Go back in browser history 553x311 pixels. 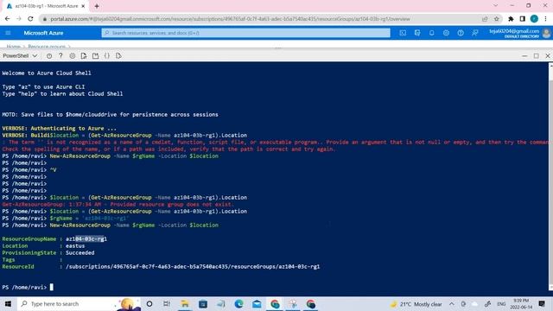tap(8, 19)
